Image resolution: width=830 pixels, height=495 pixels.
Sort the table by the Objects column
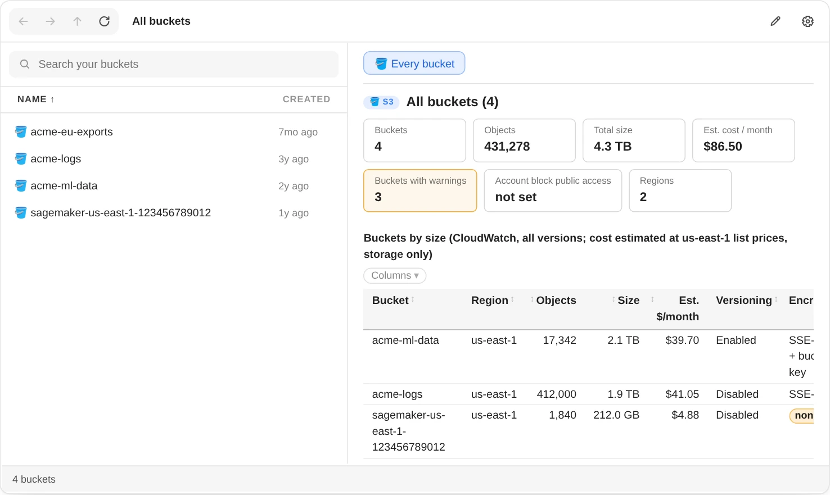pos(553,301)
